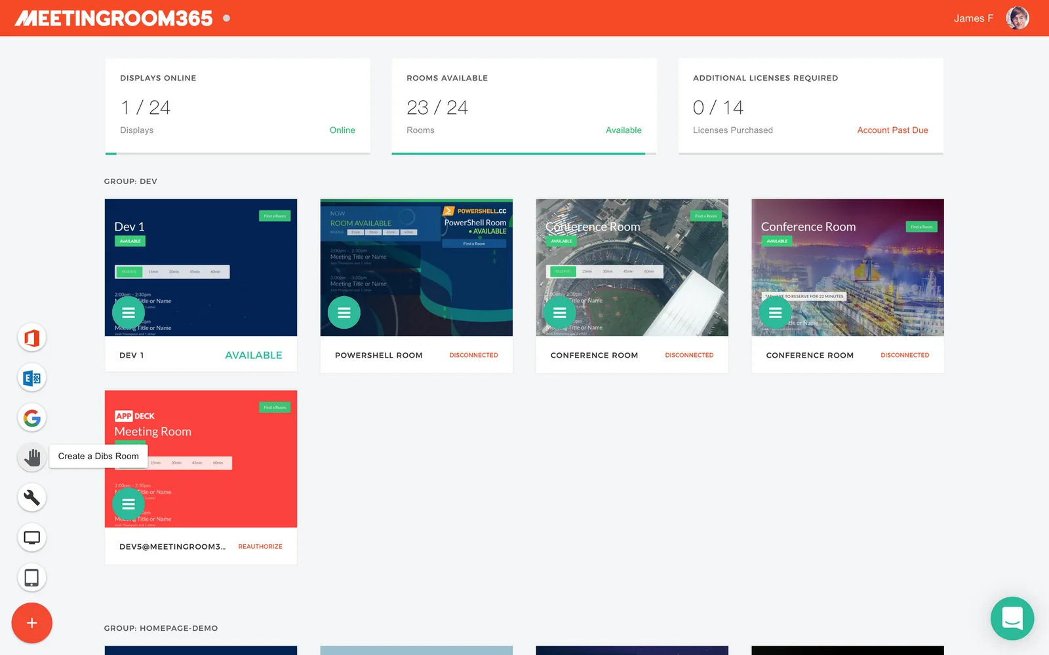Open menu on cityscape Conference Room card
This screenshot has height=655, width=1049.
(x=775, y=312)
